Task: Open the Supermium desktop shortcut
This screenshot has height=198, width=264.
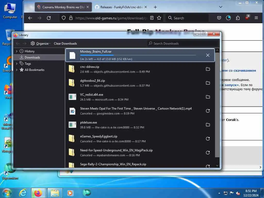Action: (x=10, y=171)
